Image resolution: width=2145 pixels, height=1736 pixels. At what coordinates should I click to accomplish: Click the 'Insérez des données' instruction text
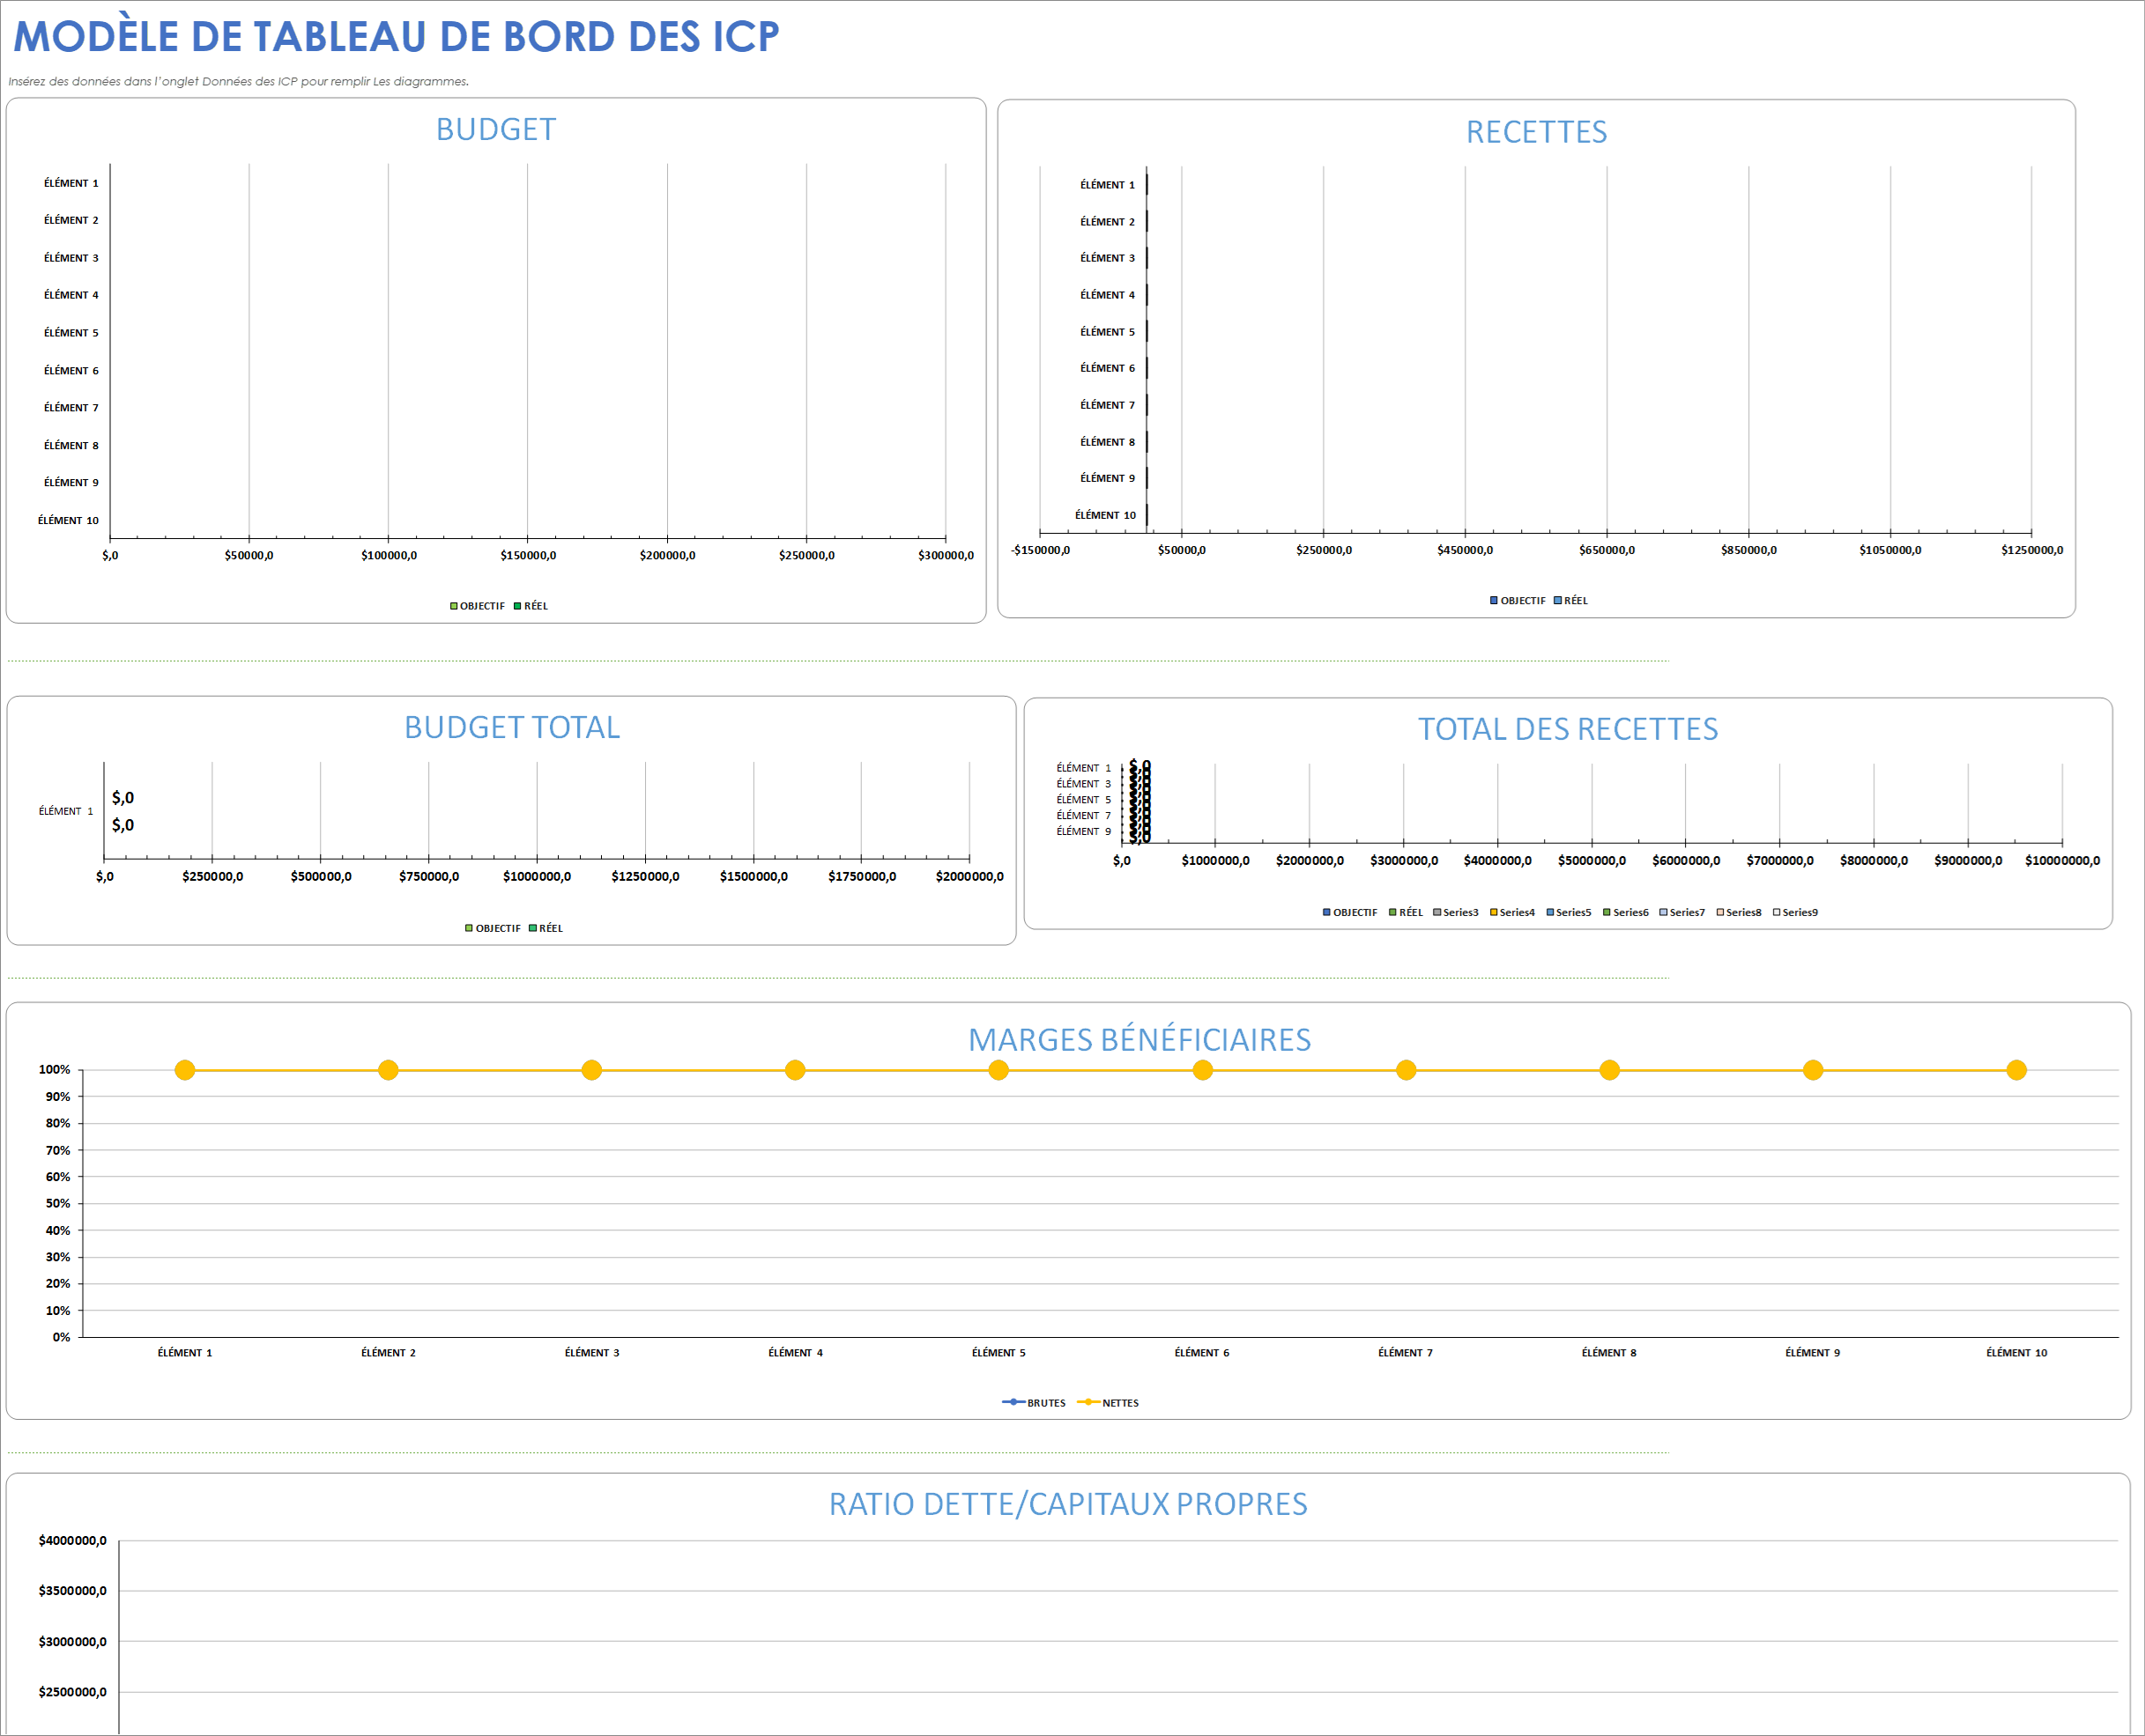[238, 82]
